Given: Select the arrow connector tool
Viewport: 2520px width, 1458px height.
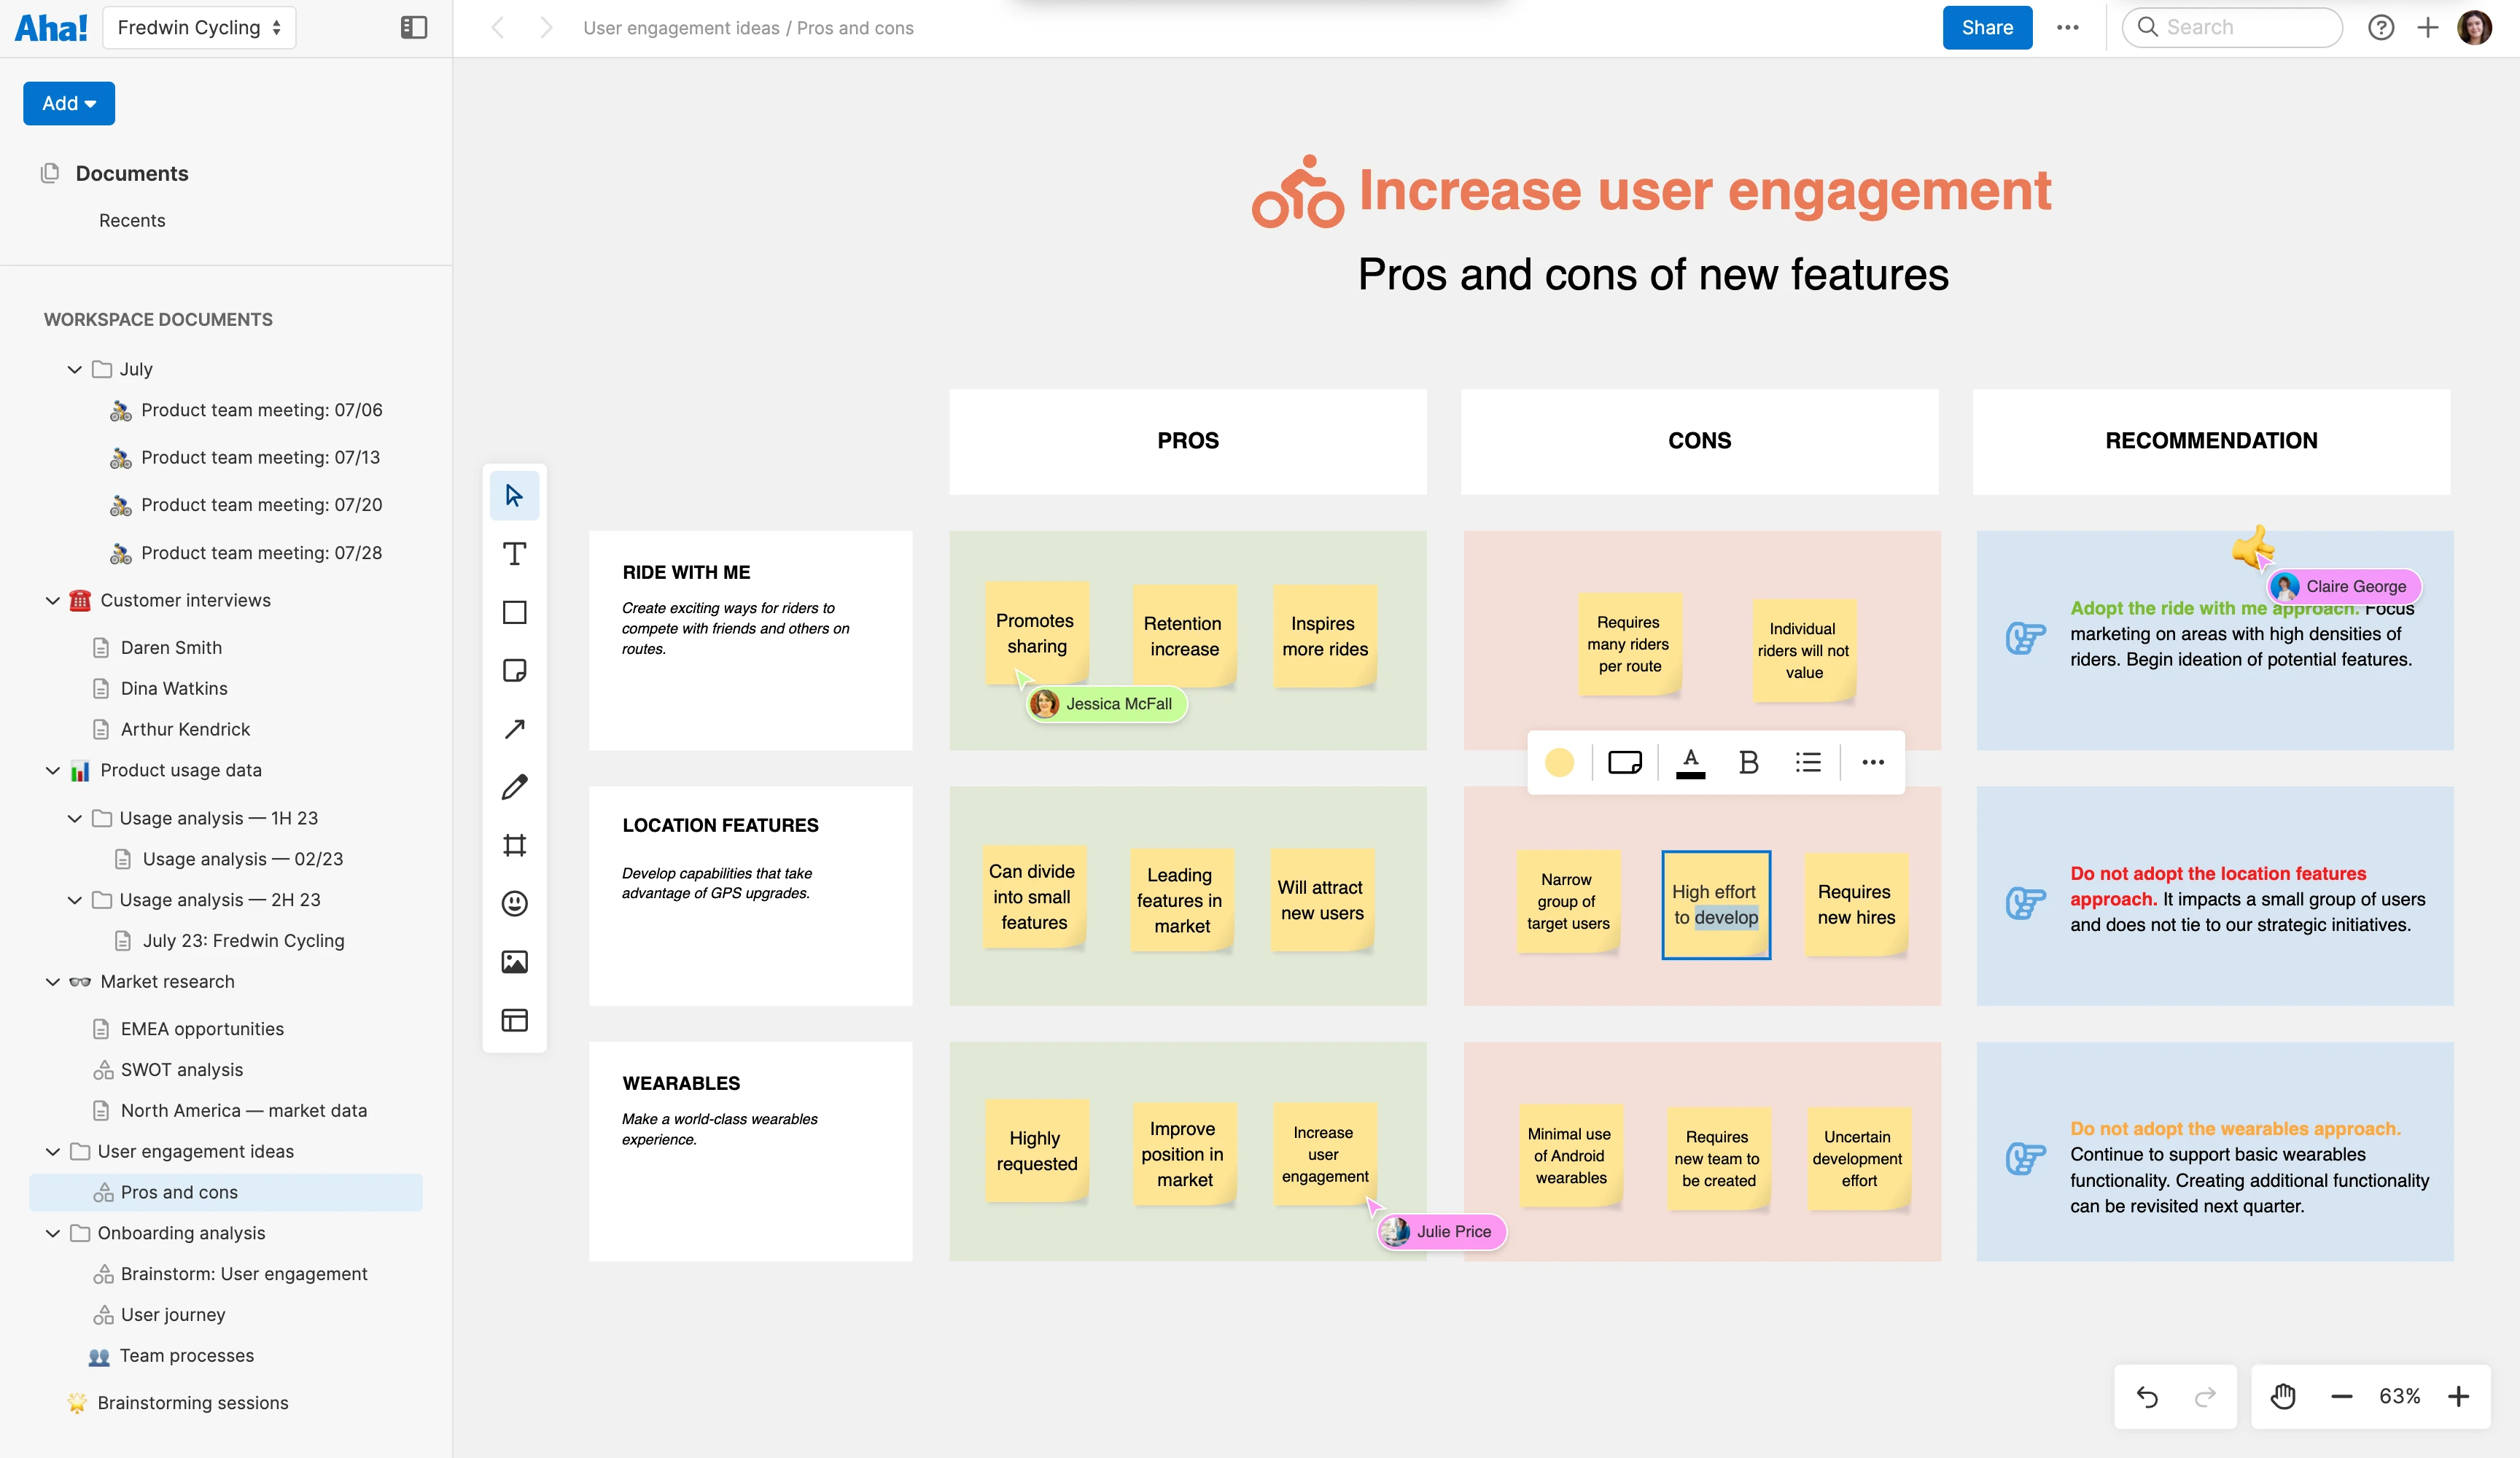Looking at the screenshot, I should [x=514, y=729].
